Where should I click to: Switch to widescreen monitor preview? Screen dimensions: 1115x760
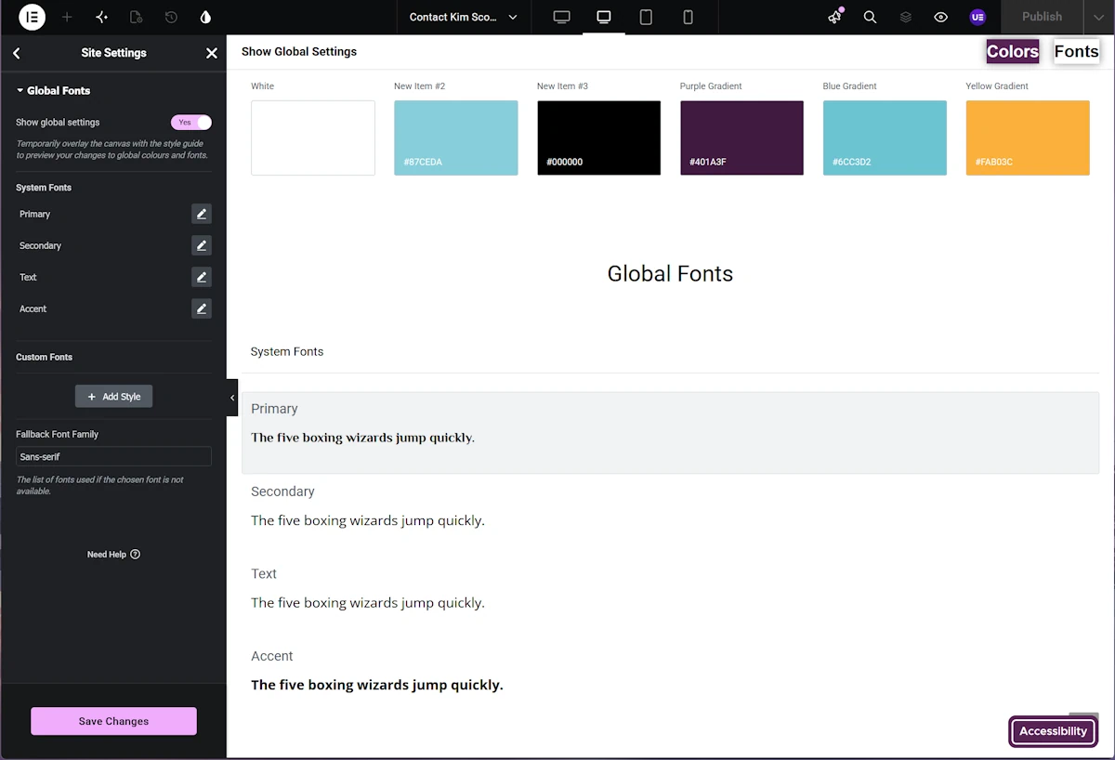pyautogui.click(x=561, y=17)
